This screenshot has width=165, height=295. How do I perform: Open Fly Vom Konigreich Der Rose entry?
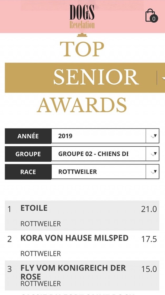point(82,275)
